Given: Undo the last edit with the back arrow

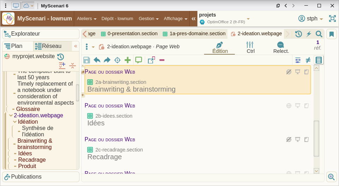Looking at the screenshot, I should point(97,60).
